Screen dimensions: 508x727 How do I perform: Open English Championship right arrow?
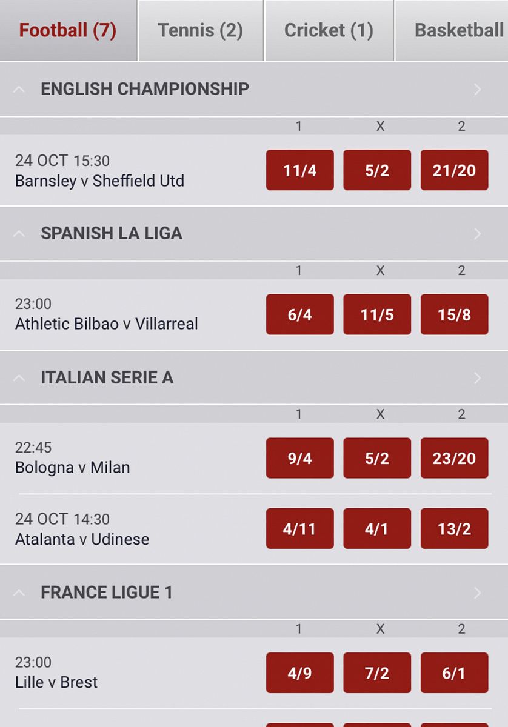pos(477,90)
